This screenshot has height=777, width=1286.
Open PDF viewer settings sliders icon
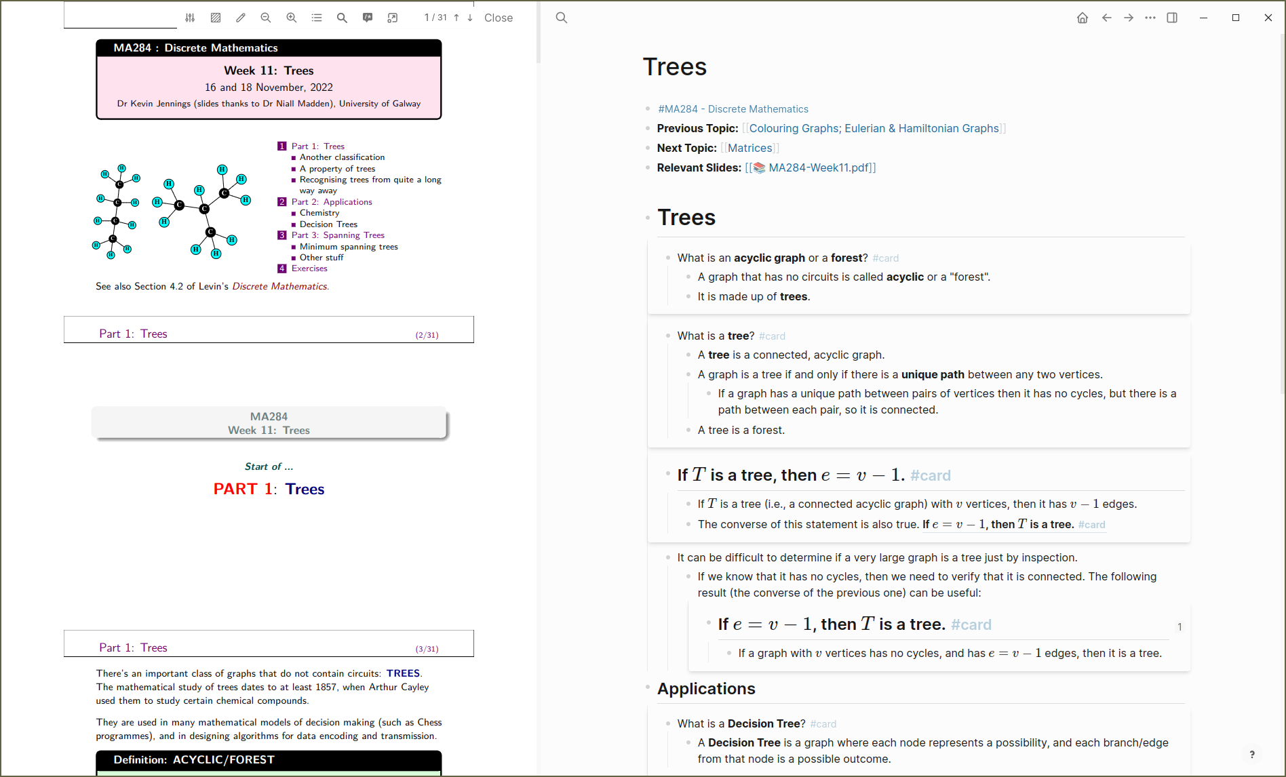click(190, 18)
